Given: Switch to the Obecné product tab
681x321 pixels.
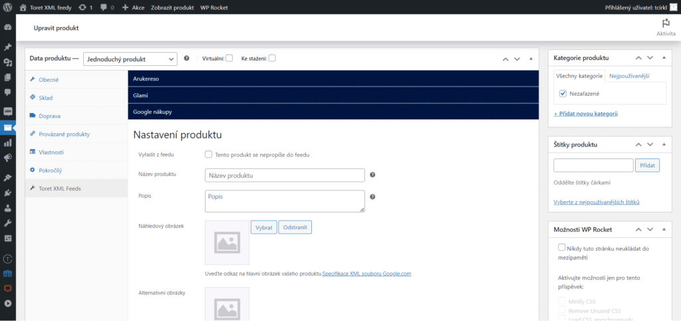Looking at the screenshot, I should pos(76,80).
